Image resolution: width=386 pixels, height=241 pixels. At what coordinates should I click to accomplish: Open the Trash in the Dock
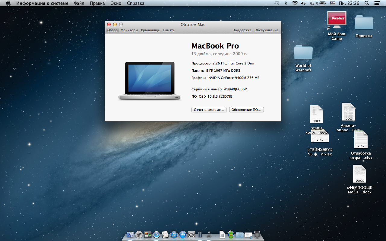[x=257, y=234]
